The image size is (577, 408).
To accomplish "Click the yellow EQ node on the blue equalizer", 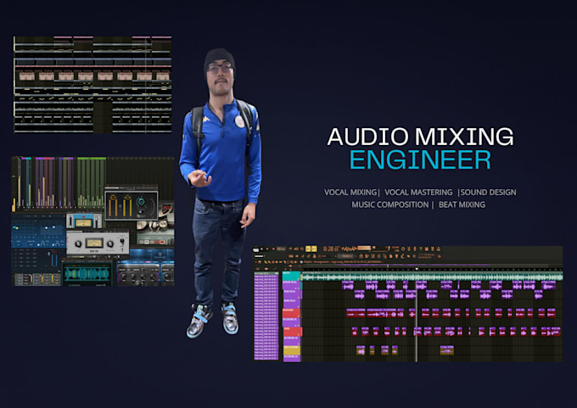I will [x=17, y=228].
